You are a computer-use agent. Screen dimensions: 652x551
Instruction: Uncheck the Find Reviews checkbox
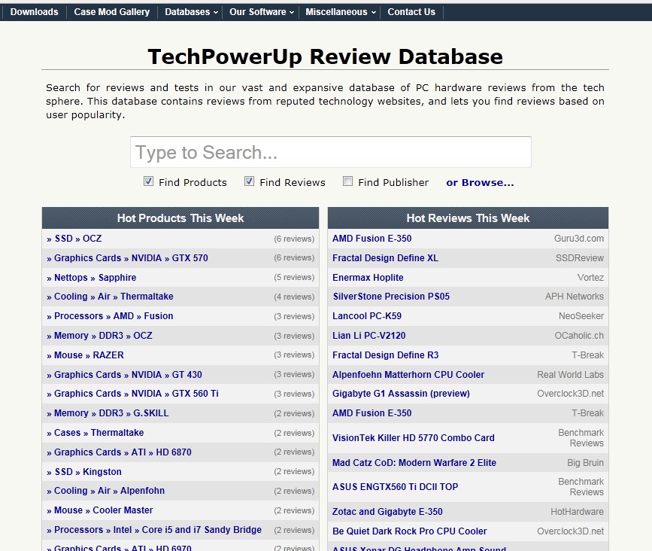[x=249, y=181]
